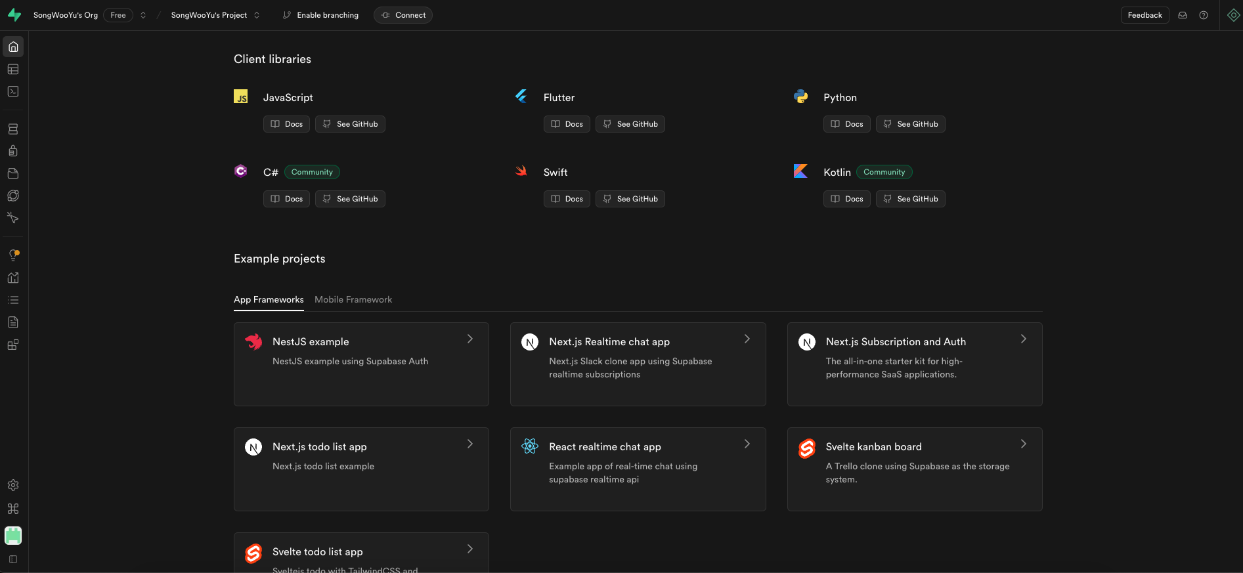Viewport: 1243px width, 573px height.
Task: Click the Free plan badge
Action: tap(118, 15)
